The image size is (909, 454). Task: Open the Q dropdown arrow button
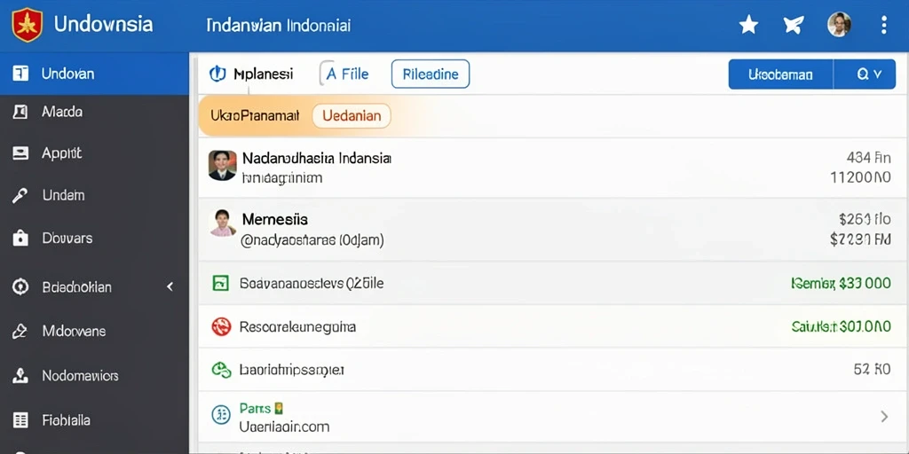865,74
